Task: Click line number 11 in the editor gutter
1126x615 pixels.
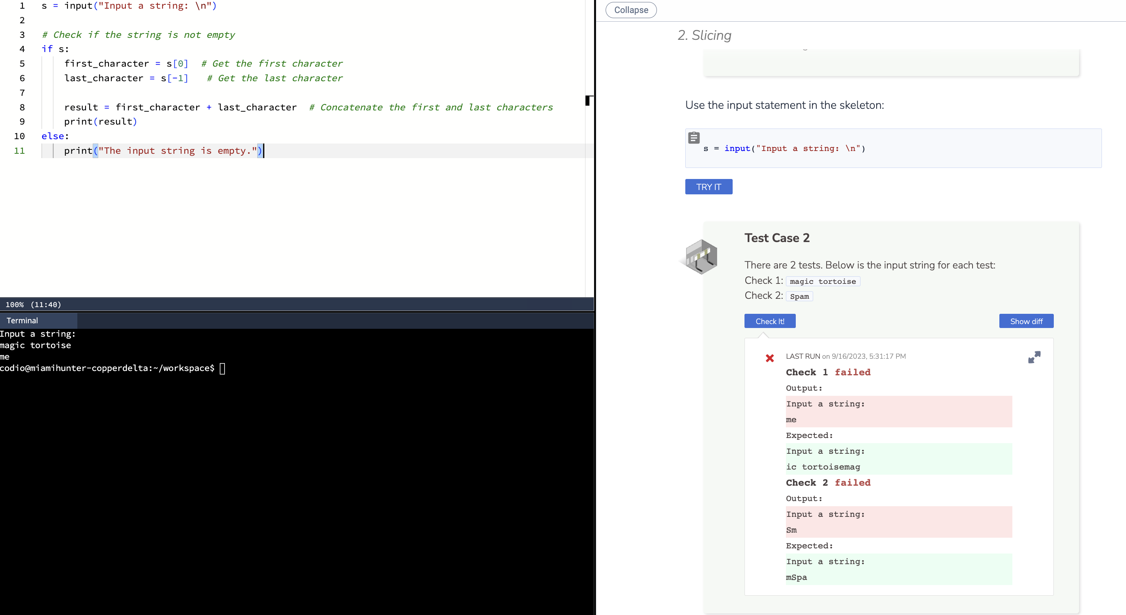Action: point(20,151)
